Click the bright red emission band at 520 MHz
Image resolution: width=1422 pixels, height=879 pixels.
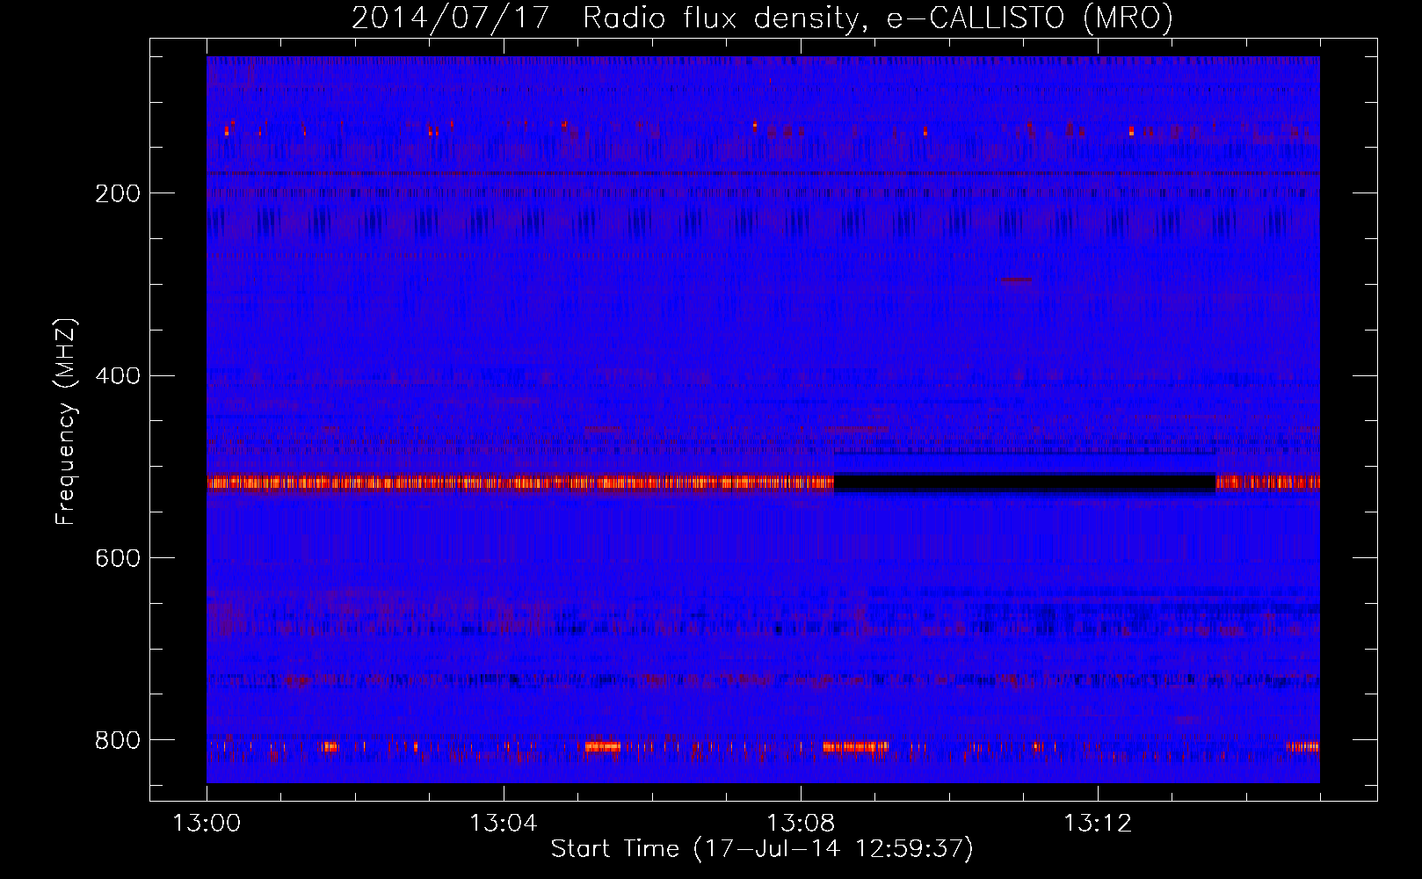coord(520,483)
